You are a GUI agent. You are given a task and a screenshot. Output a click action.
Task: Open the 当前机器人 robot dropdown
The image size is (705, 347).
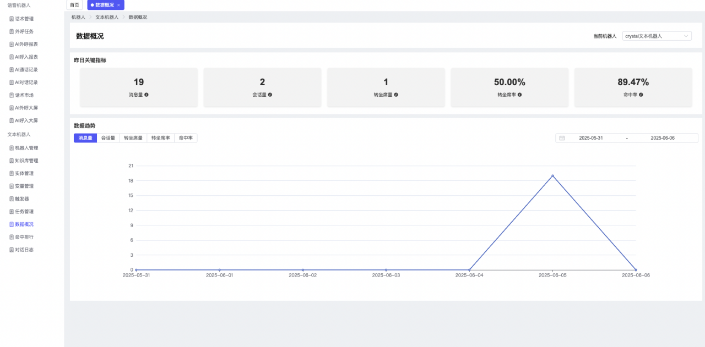point(657,36)
